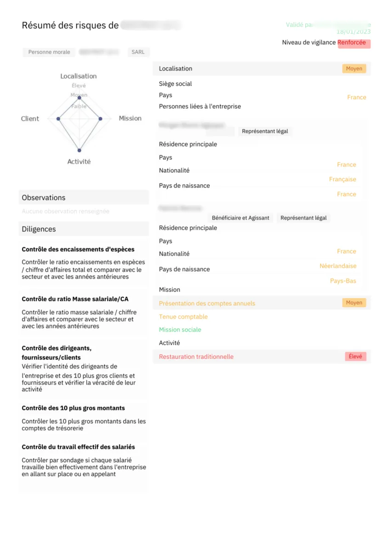
Task: Open the "Mission sociale" entry
Action: tap(180, 329)
